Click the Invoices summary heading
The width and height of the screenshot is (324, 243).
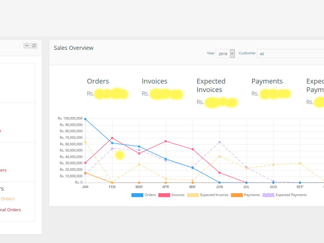(155, 81)
